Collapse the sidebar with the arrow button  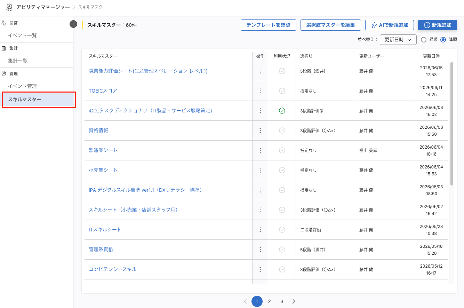pyautogui.click(x=73, y=24)
